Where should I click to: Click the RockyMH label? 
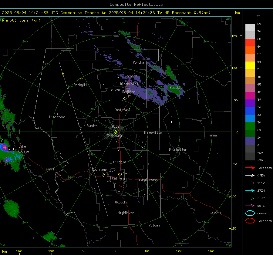pos(80,85)
